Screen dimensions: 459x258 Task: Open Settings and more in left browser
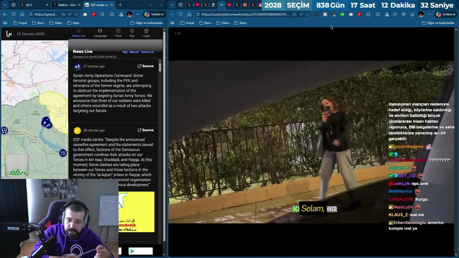(138, 14)
